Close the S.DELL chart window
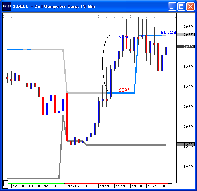Viewport: 197px width, 191px height. coord(190,6)
